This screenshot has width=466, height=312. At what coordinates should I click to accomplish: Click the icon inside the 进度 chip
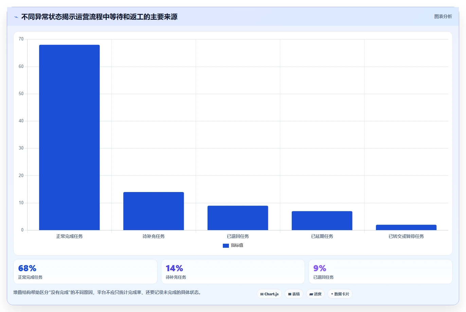(x=311, y=294)
